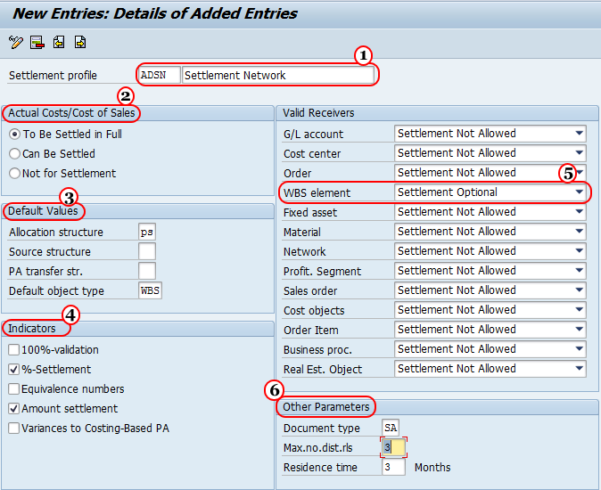Viewport: 601px width, 490px height.
Task: Expand the WBS element receiver dropdown
Action: click(x=579, y=192)
